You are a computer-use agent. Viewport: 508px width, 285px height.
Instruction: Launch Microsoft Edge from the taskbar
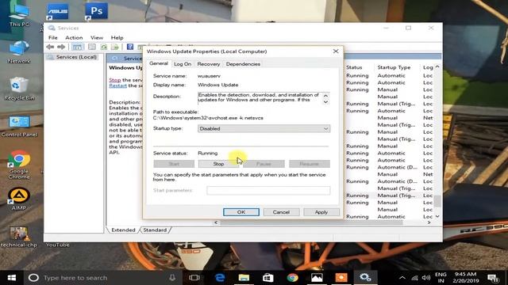[220, 278]
